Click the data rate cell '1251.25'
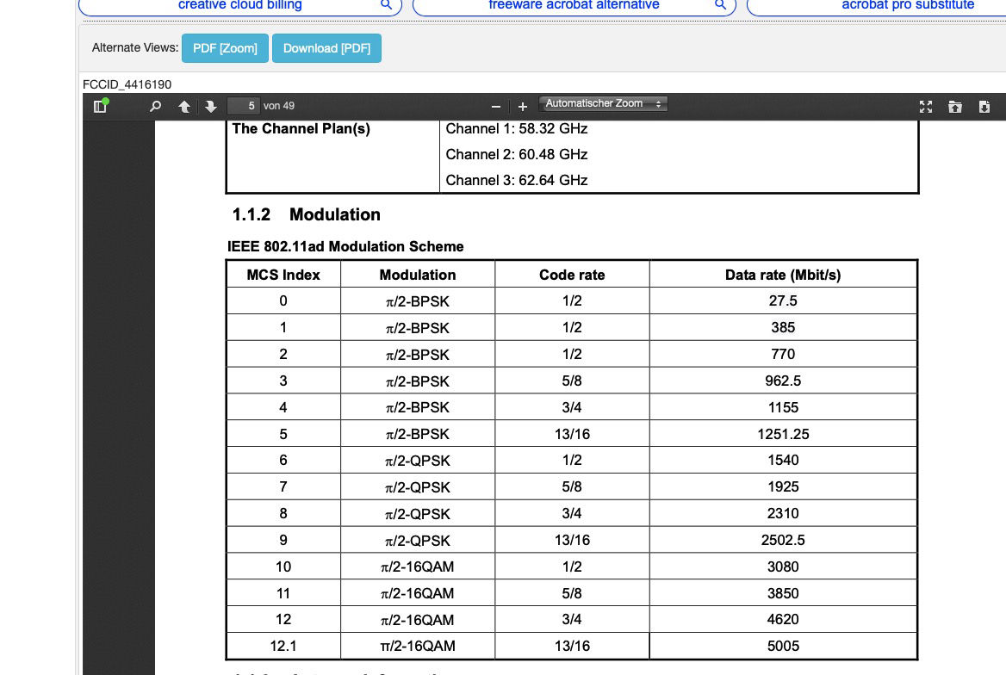The height and width of the screenshot is (675, 1006). click(783, 434)
